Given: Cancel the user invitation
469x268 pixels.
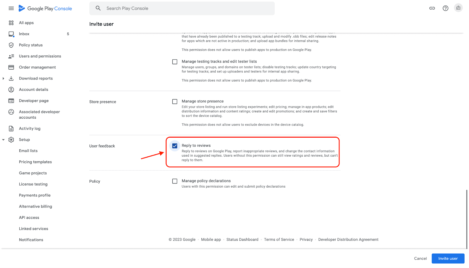Looking at the screenshot, I should point(420,258).
